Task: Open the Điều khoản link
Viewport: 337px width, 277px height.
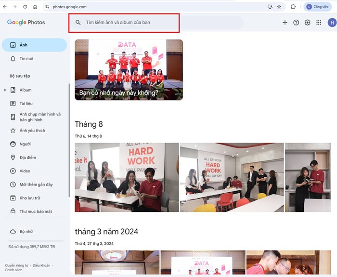Action: [41, 265]
